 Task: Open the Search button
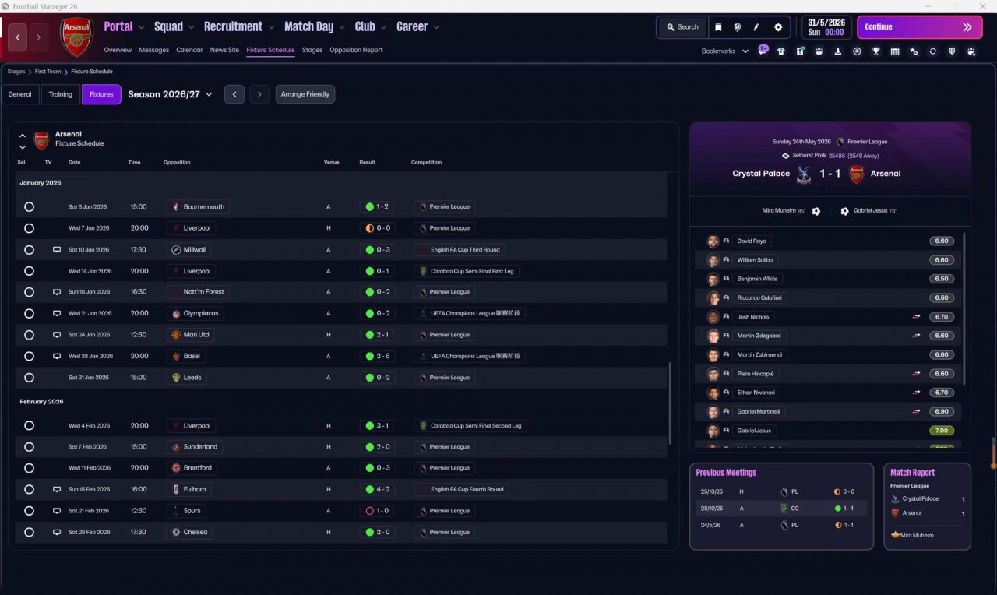click(x=682, y=27)
